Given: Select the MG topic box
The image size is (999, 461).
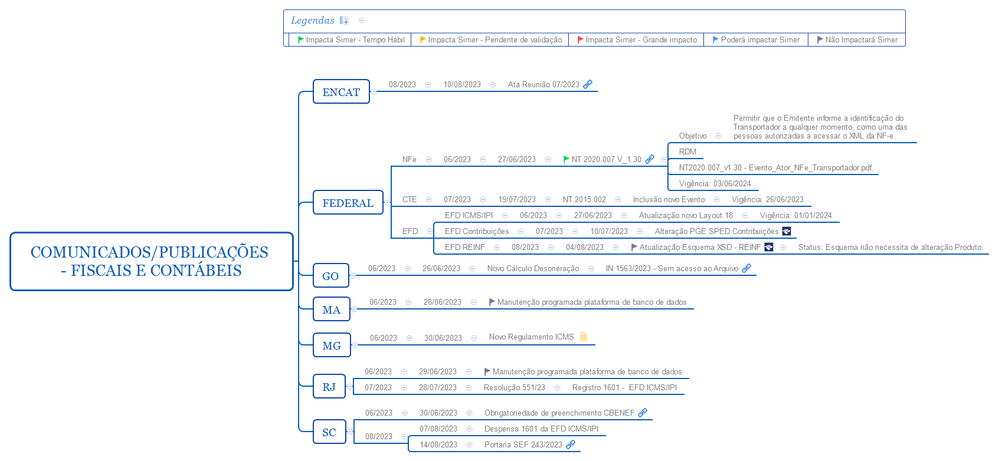Looking at the screenshot, I should coord(332,345).
